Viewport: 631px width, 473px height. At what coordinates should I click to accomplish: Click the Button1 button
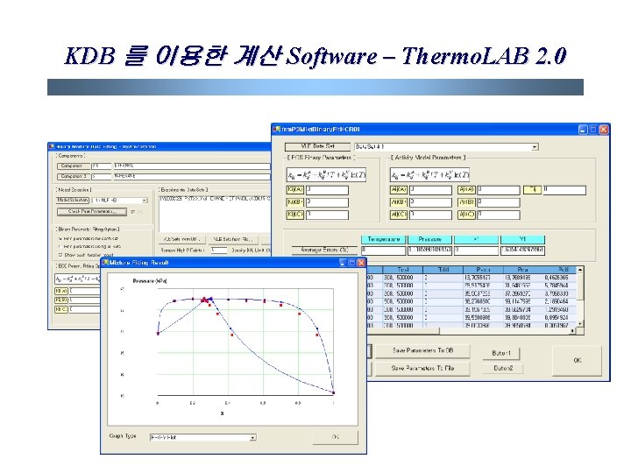(501, 353)
